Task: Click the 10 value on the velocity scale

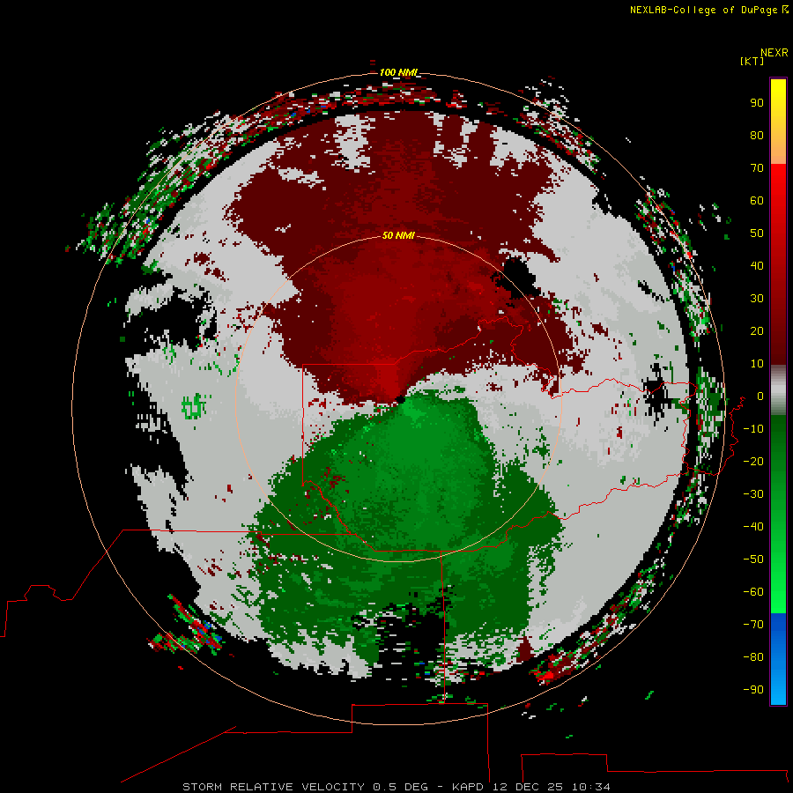Action: click(x=757, y=364)
